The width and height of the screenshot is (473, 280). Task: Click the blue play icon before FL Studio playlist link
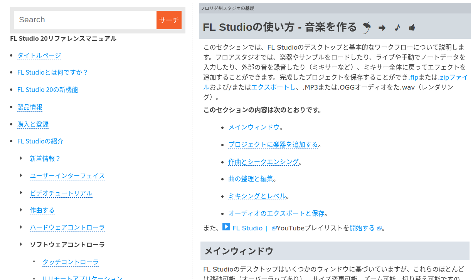(x=226, y=227)
